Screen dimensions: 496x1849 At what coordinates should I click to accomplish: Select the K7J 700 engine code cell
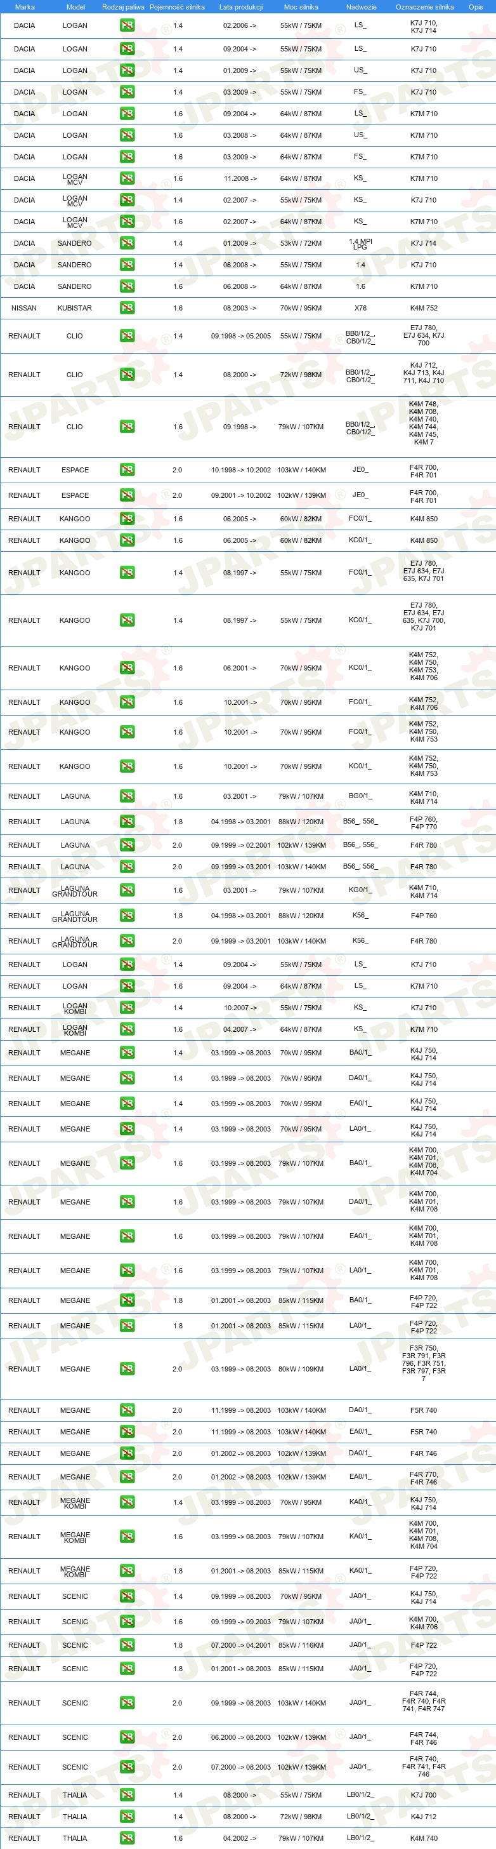(x=424, y=1795)
